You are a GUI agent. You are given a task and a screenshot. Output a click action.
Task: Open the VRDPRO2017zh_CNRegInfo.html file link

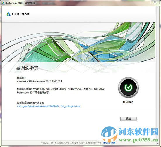tap(49, 106)
